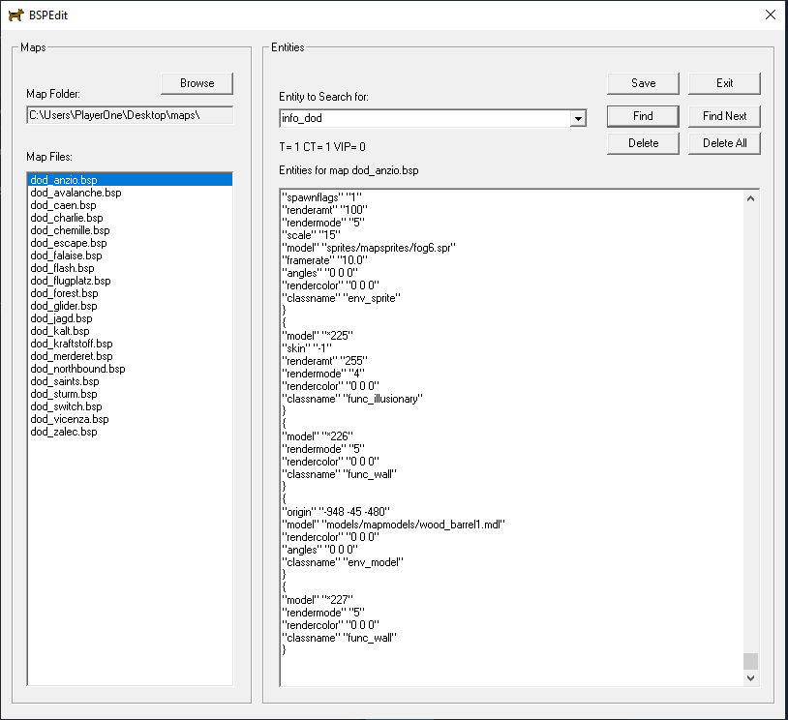Click the "renderamt" "255" line
The height and width of the screenshot is (720, 788).
point(324,361)
